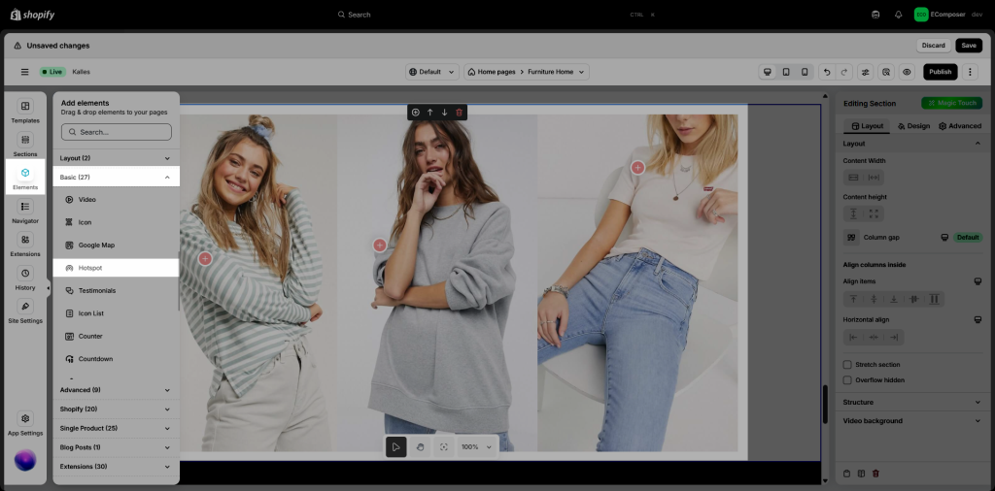Open the 100% zoom dropdown
Viewport: 995px width, 491px height.
[x=476, y=446]
